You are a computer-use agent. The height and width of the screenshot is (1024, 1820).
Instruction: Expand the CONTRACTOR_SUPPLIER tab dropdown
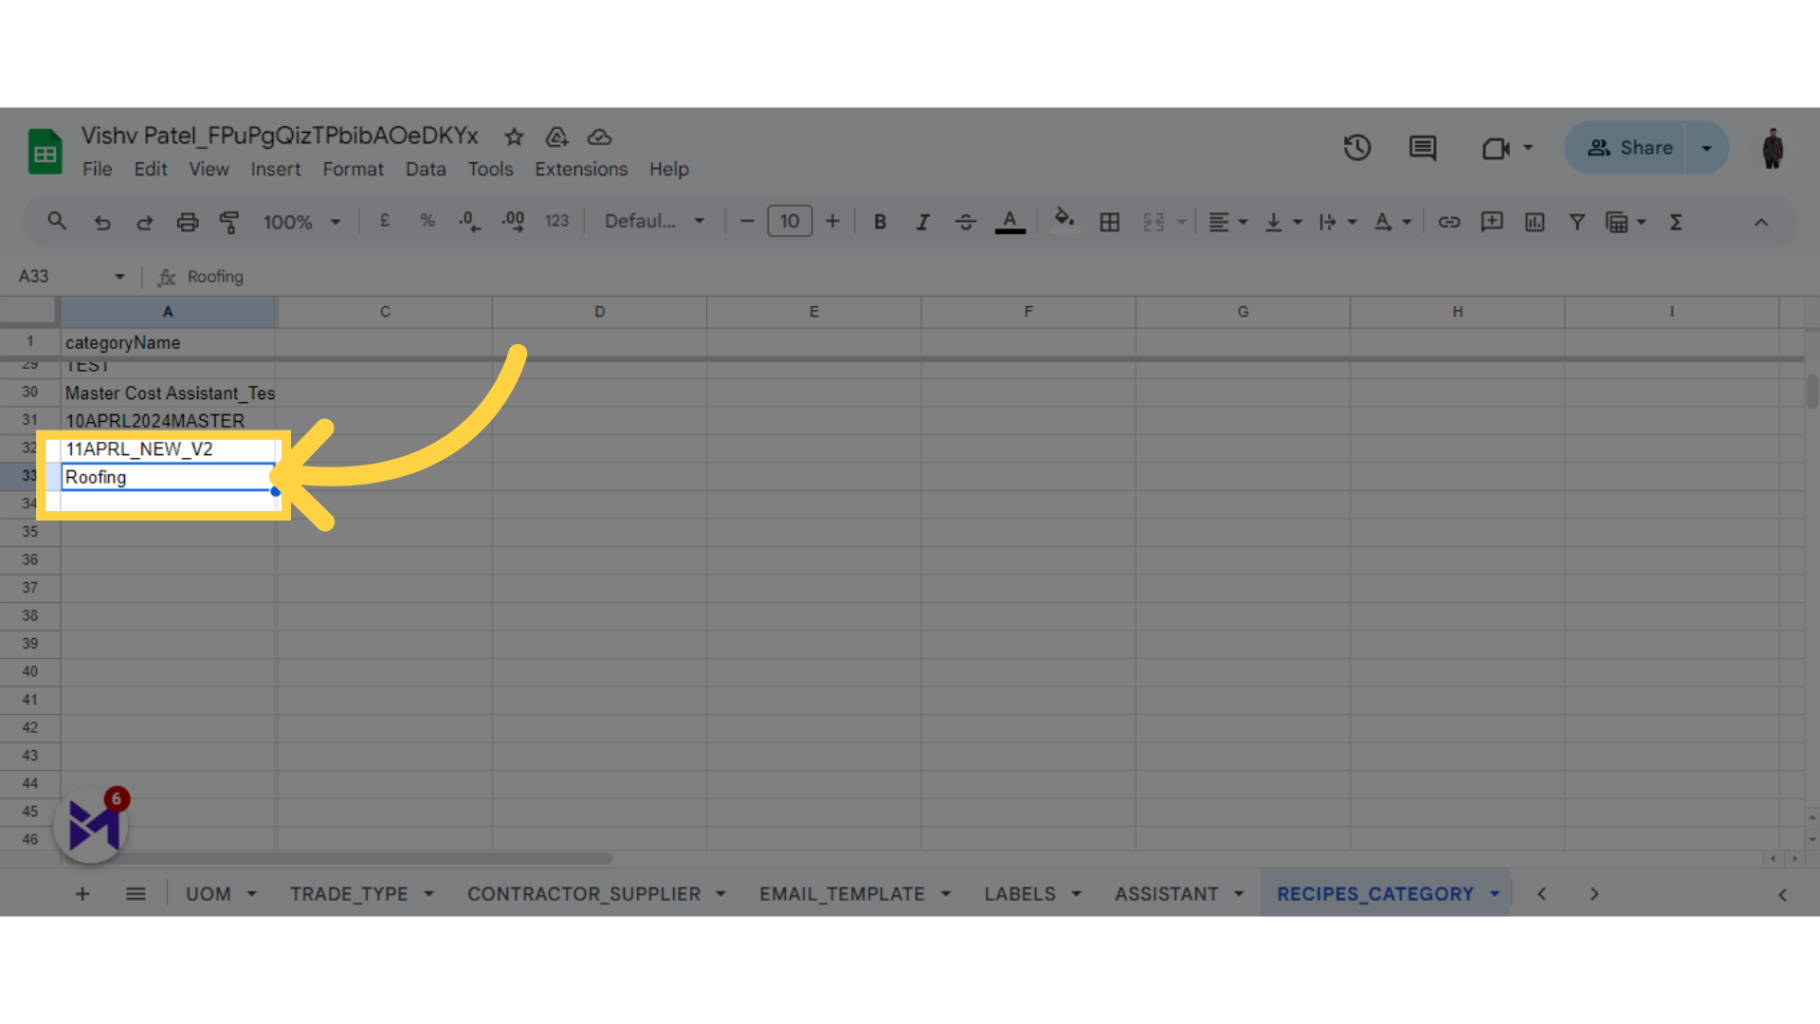point(721,894)
